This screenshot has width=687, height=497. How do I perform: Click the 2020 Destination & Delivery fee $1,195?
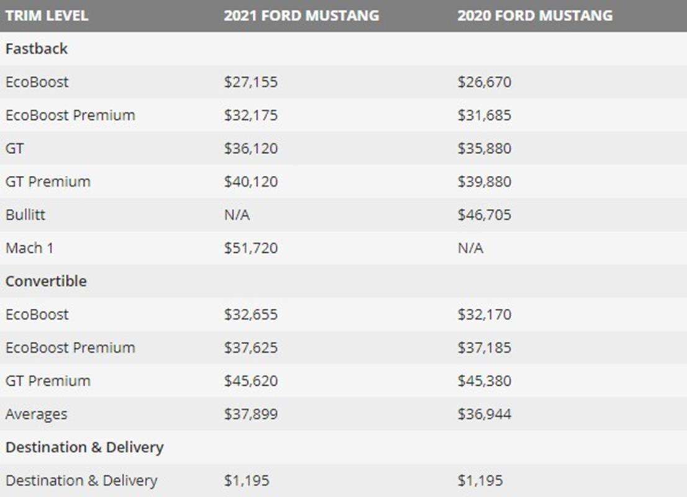480,480
